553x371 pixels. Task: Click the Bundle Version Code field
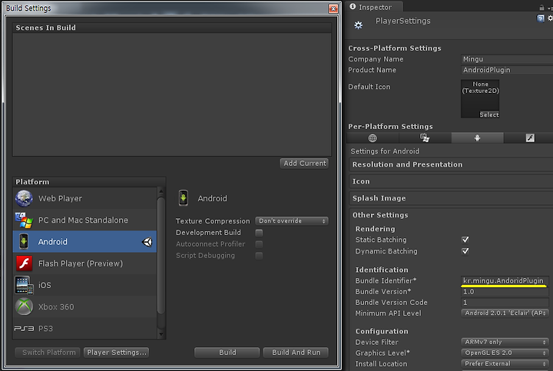coord(505,302)
